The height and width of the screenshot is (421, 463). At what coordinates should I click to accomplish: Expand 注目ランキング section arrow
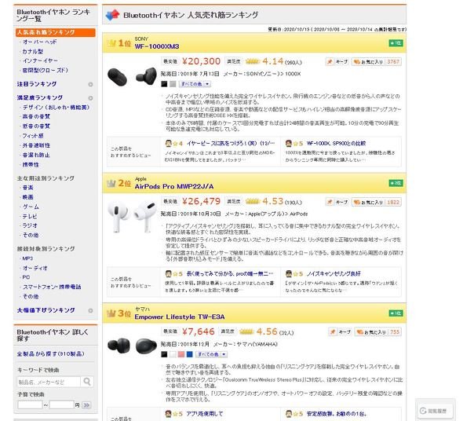[91, 85]
